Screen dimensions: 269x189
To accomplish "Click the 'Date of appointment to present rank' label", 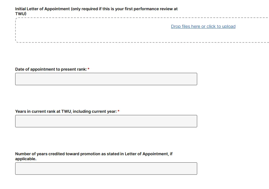I will point(51,69).
